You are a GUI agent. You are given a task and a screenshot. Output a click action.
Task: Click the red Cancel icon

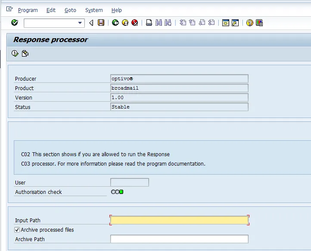click(135, 23)
